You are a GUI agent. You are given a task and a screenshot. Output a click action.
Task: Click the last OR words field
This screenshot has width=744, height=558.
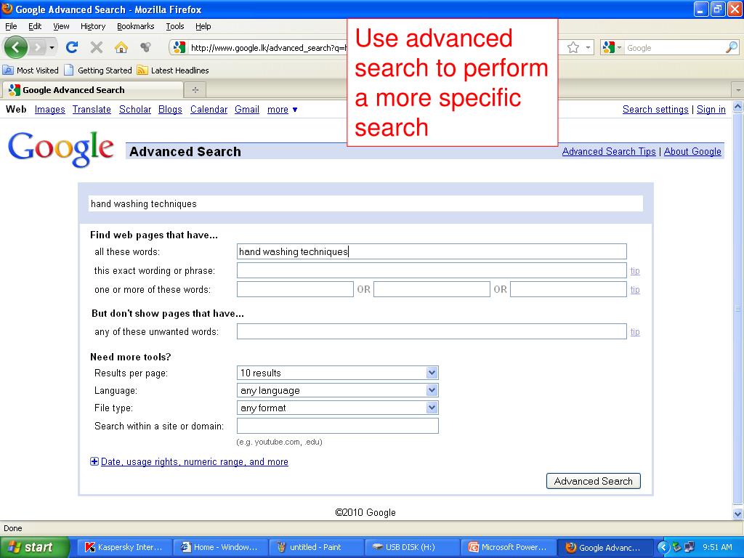[568, 289]
